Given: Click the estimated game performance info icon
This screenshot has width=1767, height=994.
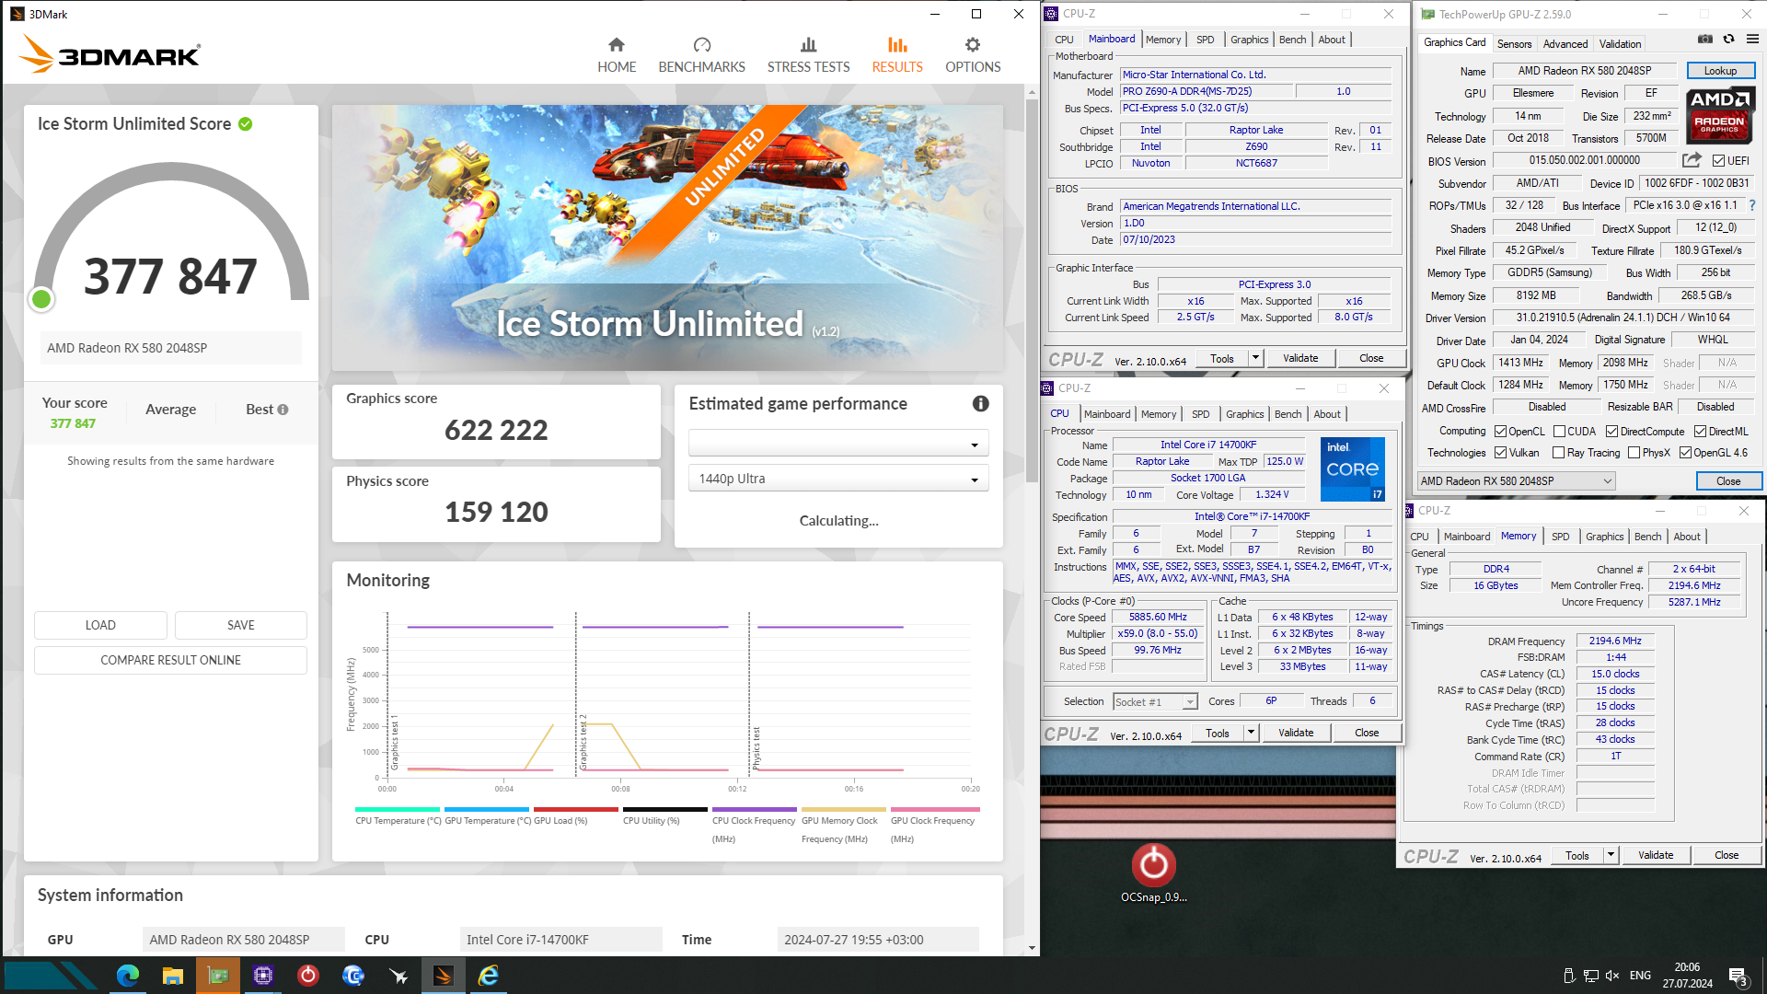Looking at the screenshot, I should (981, 403).
